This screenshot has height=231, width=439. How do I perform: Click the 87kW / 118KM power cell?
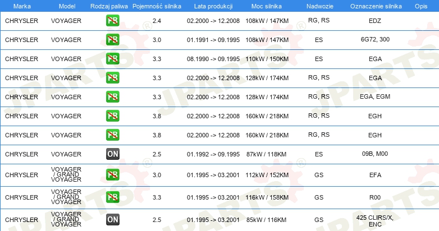pos(266,154)
